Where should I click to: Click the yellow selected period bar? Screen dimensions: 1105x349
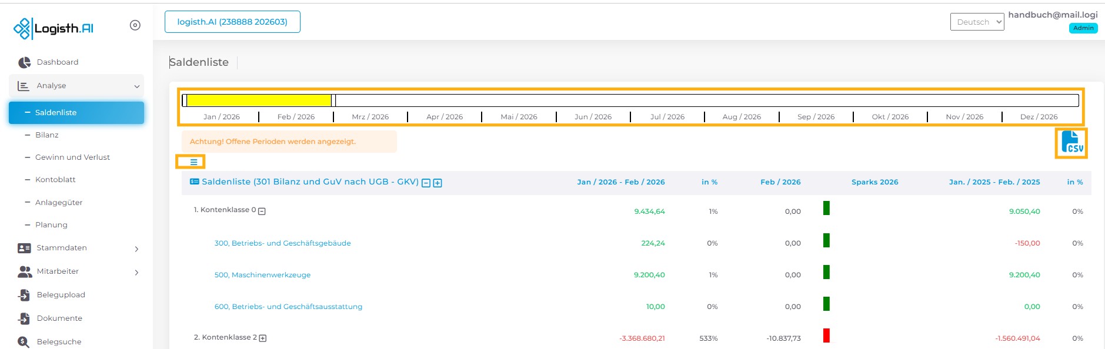[x=259, y=100]
